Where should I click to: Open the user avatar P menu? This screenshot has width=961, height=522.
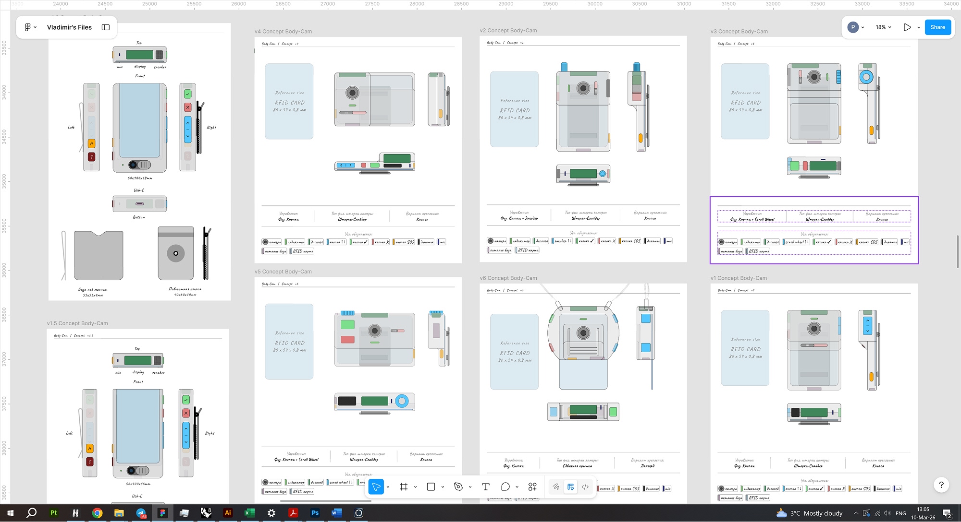point(853,27)
